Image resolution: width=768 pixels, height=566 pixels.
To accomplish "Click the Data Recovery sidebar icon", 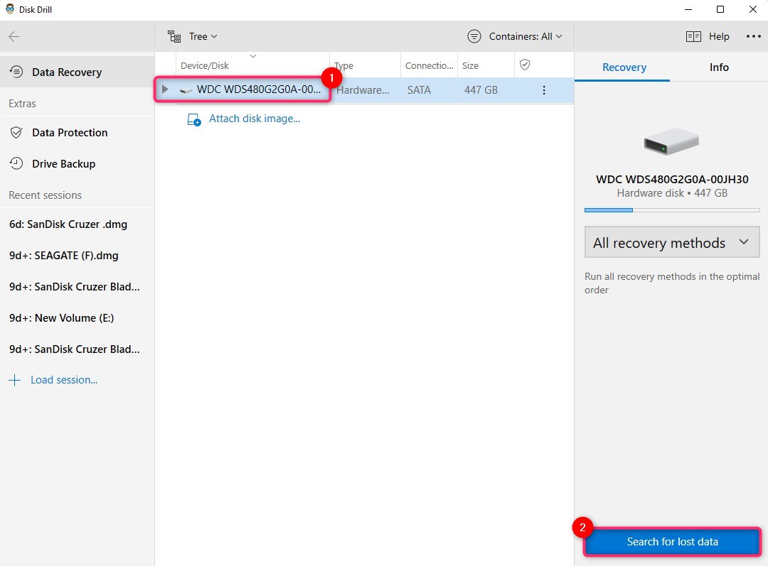I will click(16, 72).
